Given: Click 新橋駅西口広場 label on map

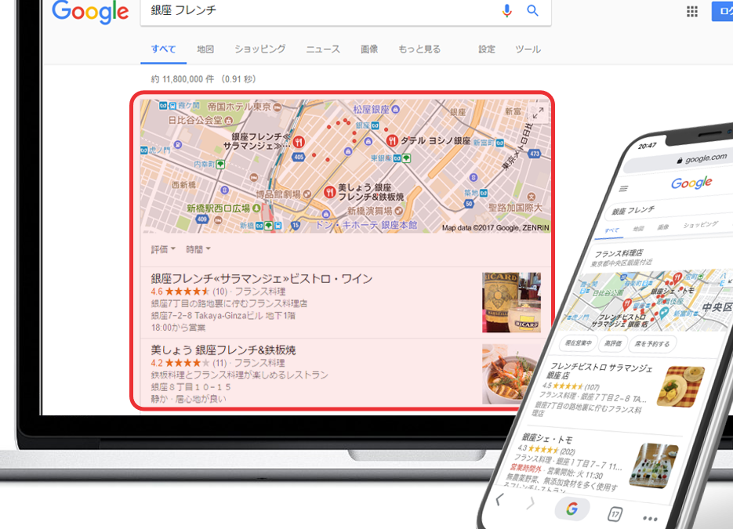Looking at the screenshot, I should coord(218,208).
